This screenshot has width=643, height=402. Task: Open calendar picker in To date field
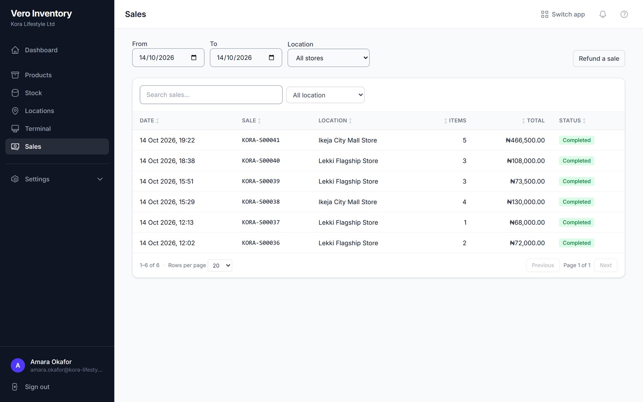pyautogui.click(x=271, y=58)
